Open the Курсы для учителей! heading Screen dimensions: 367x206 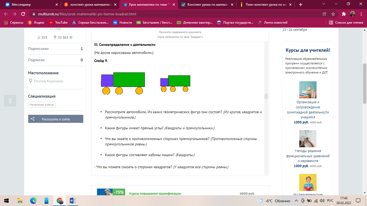[x=308, y=50]
